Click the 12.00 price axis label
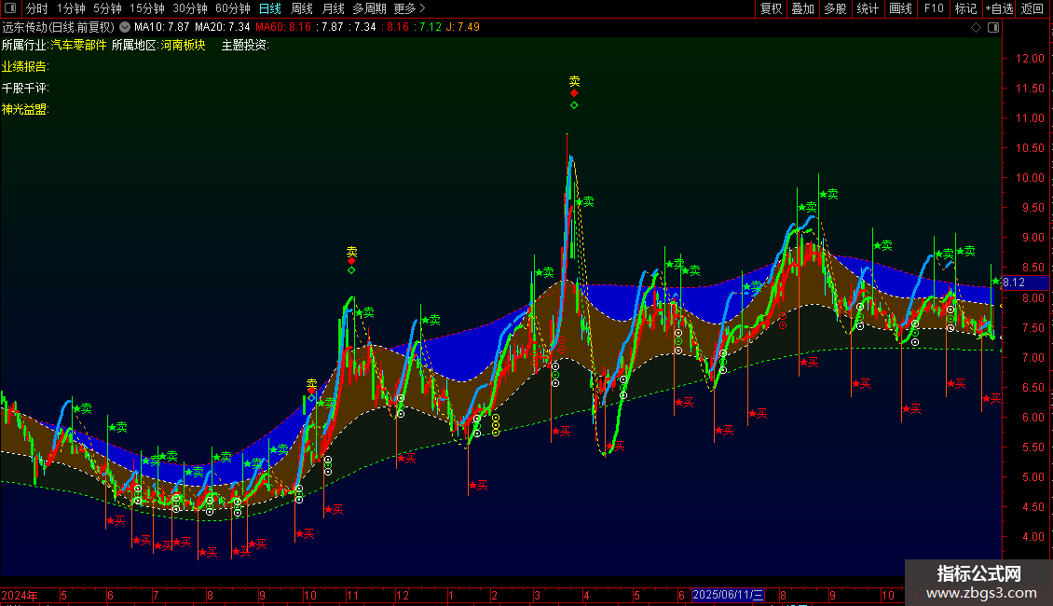Viewport: 1053px width, 606px height. coord(1030,59)
